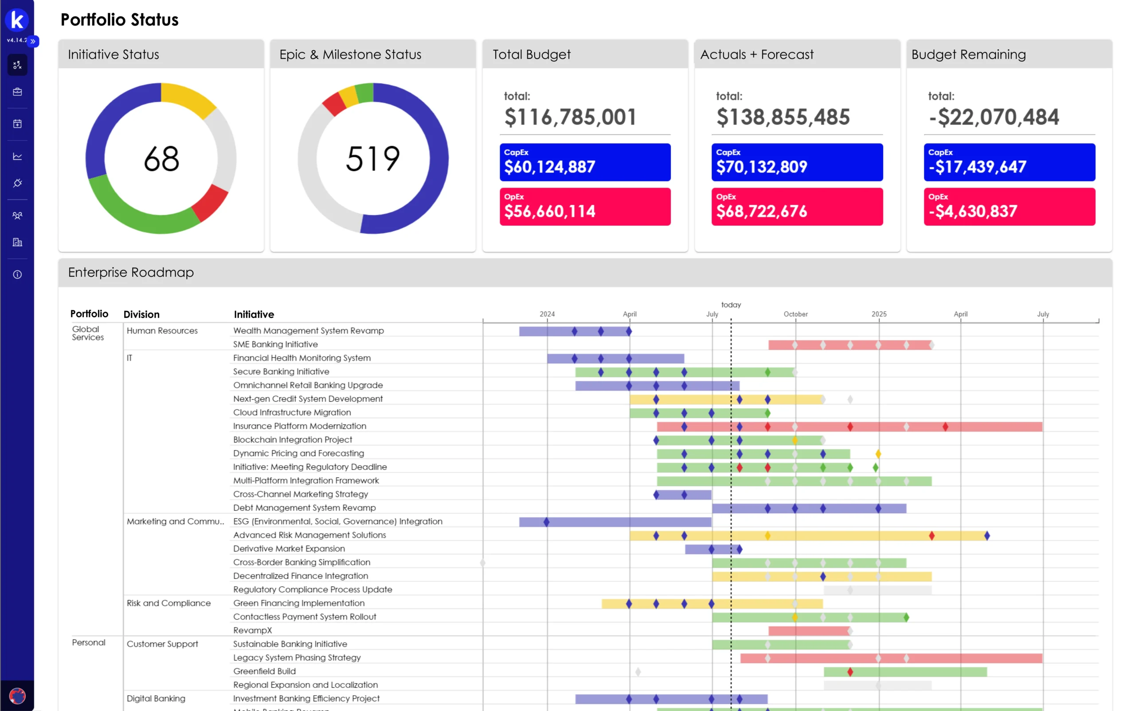Click the OpEx $68,722,676 forecast tile
The image size is (1135, 711).
[797, 207]
